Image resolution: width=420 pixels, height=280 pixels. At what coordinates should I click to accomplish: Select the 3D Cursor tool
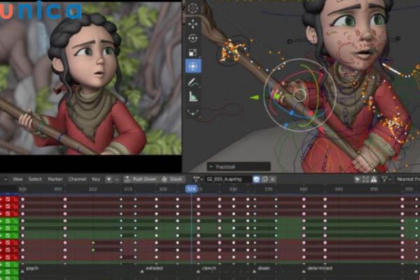click(192, 8)
